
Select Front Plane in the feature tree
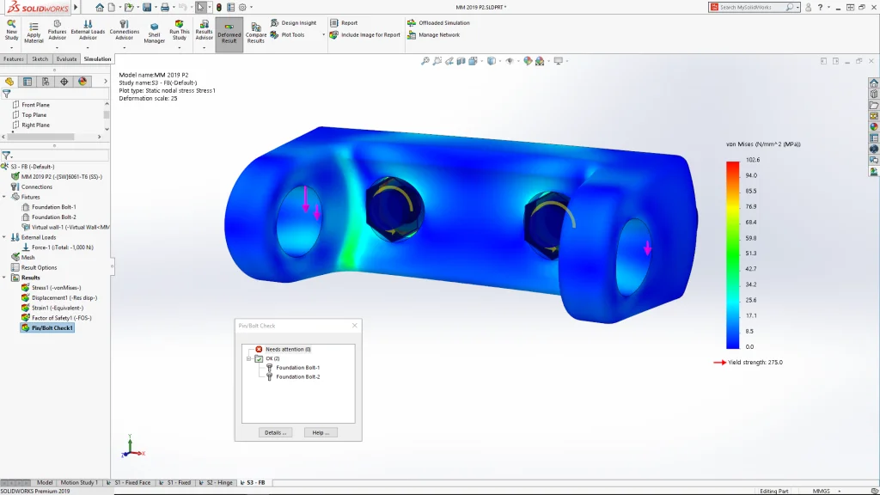[x=35, y=105]
